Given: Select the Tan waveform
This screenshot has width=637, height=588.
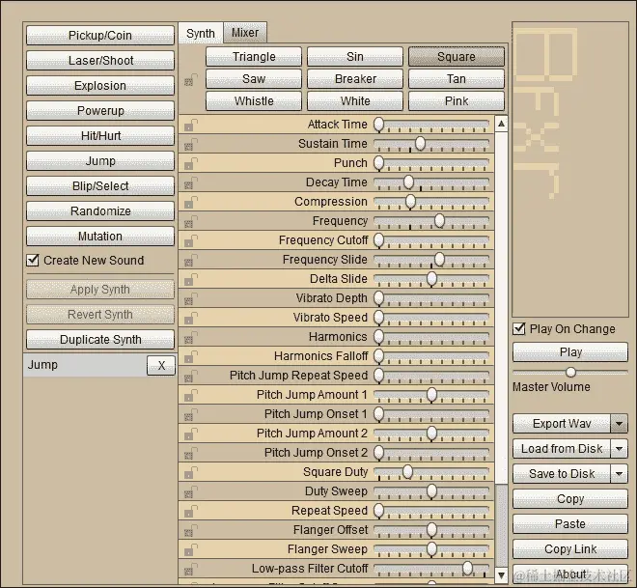Looking at the screenshot, I should pyautogui.click(x=457, y=78).
